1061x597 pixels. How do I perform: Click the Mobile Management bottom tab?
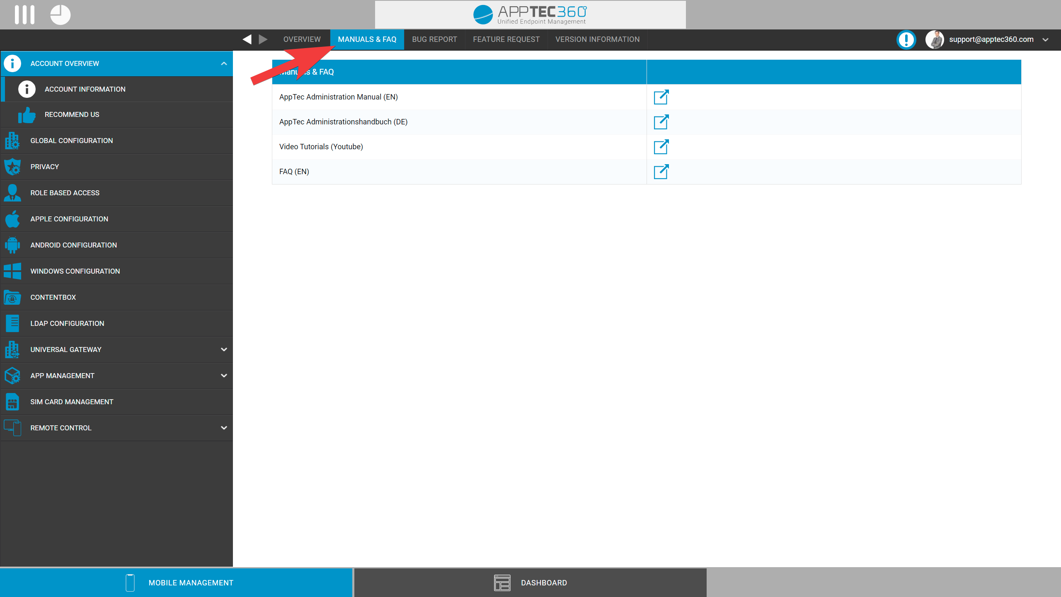pyautogui.click(x=176, y=582)
